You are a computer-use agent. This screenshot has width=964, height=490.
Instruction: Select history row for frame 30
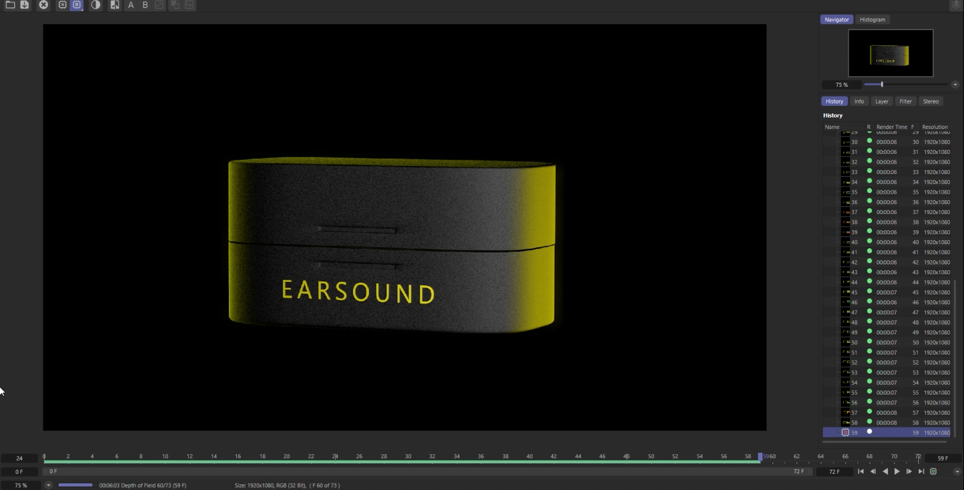click(887, 142)
